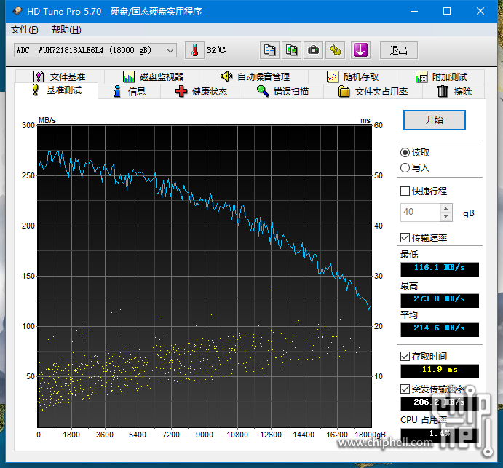The image size is (503, 468).
Task: Open the 帮助(H) menu
Action: click(66, 30)
